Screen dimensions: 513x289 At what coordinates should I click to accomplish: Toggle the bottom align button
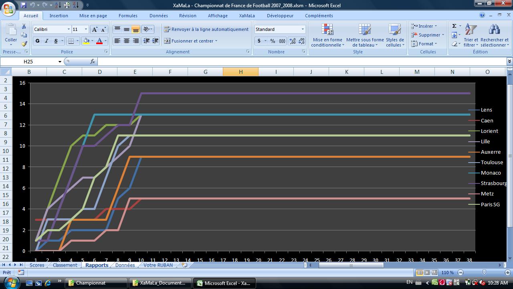pos(135,29)
